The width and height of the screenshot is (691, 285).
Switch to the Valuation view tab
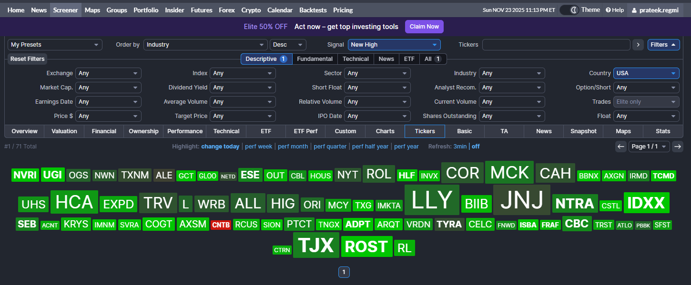(x=64, y=131)
